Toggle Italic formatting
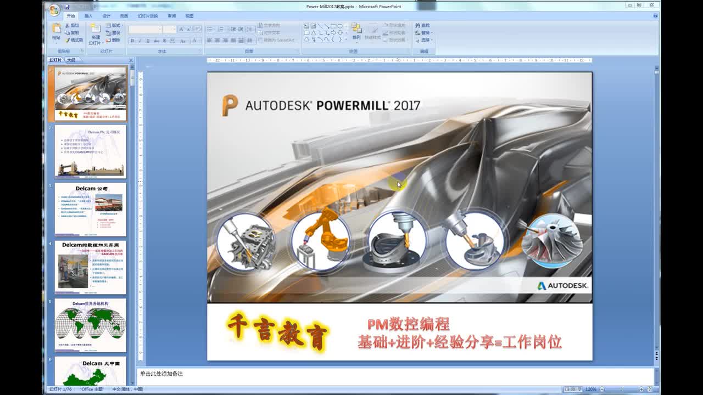The image size is (703, 395). point(140,41)
